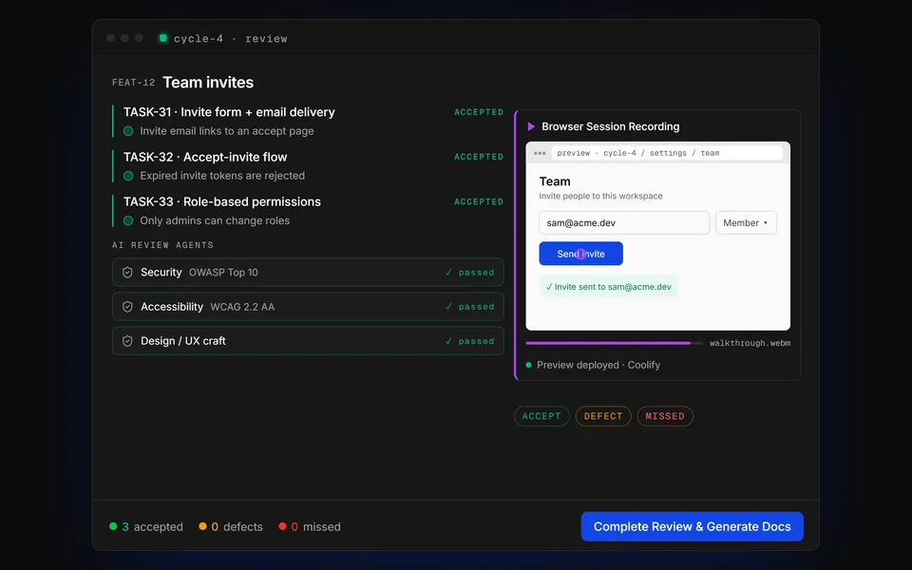Click Complete Review & Generate Docs
The width and height of the screenshot is (912, 570).
(693, 526)
